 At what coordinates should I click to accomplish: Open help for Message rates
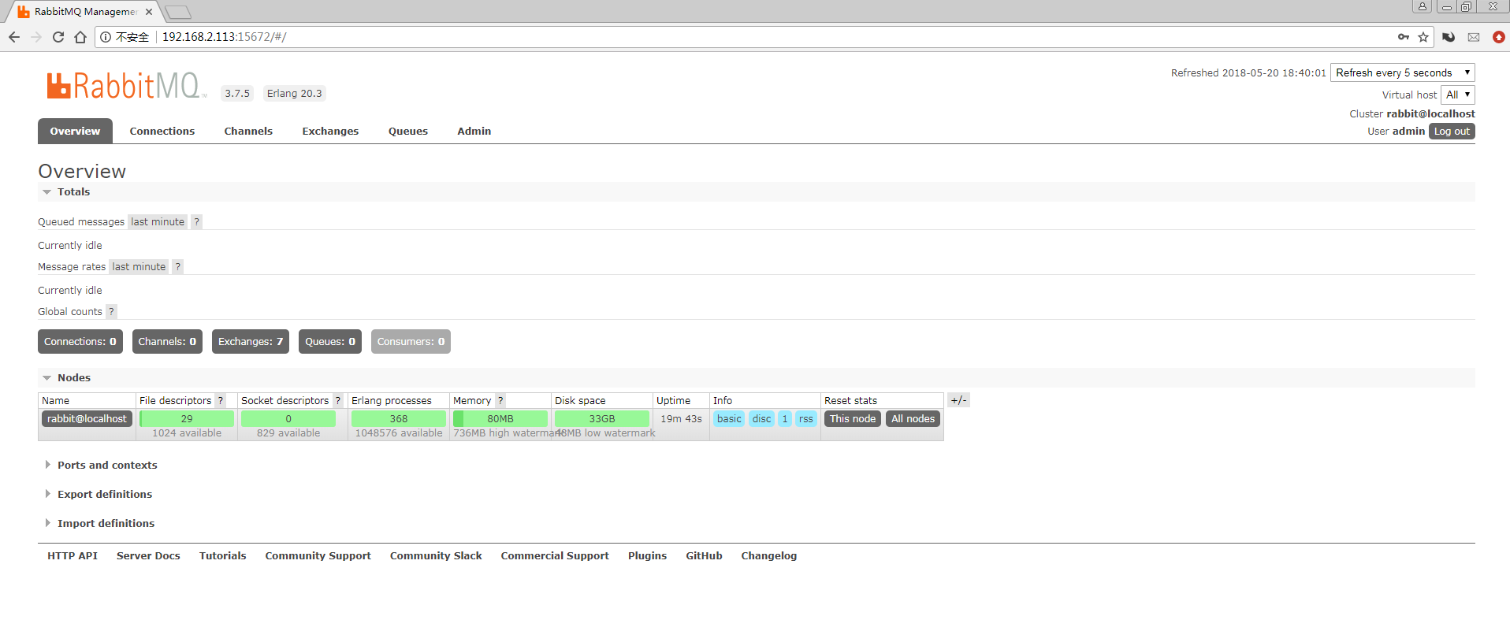coord(178,267)
